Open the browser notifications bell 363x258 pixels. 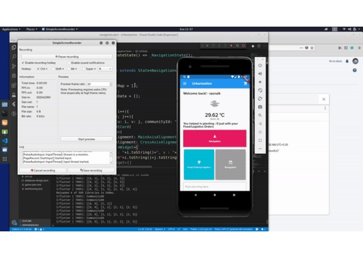pos(347,61)
